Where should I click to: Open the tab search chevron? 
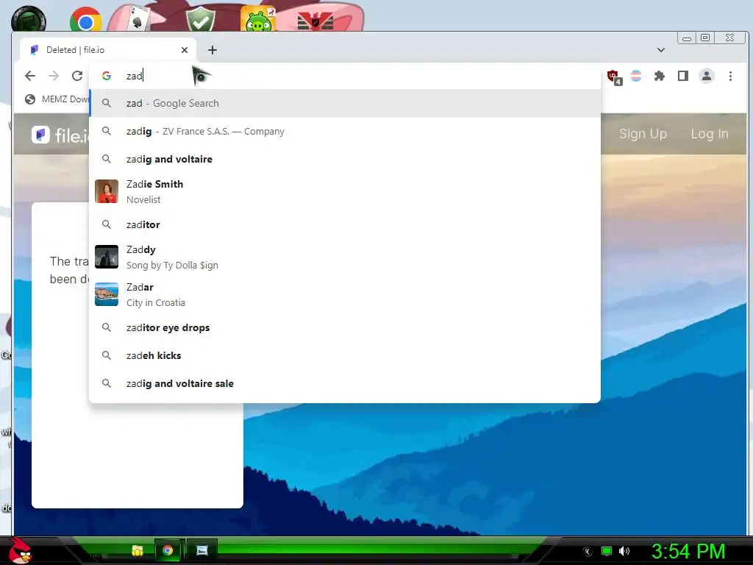coord(661,49)
